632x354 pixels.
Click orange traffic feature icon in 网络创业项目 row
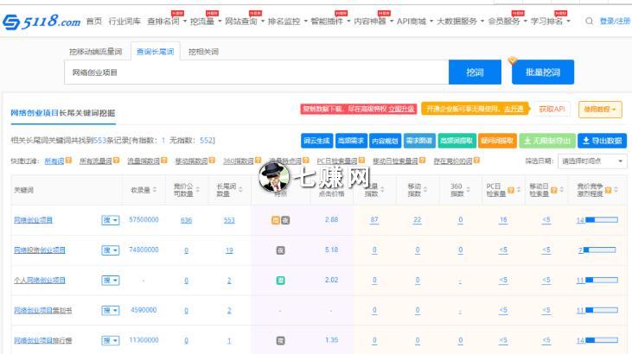[x=276, y=220]
